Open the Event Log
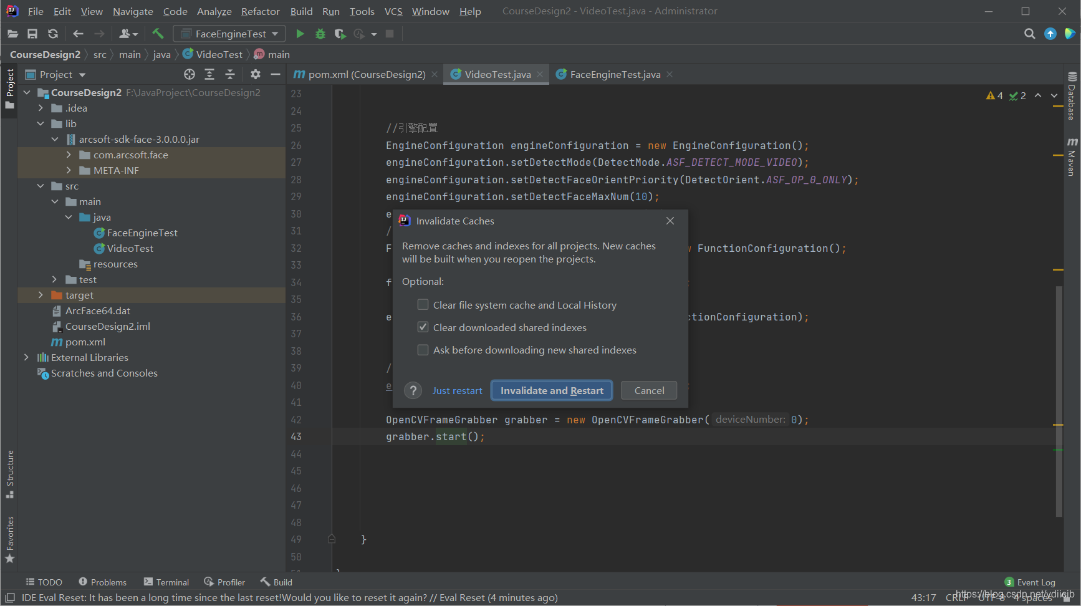Viewport: 1081px width, 606px height. (1030, 582)
